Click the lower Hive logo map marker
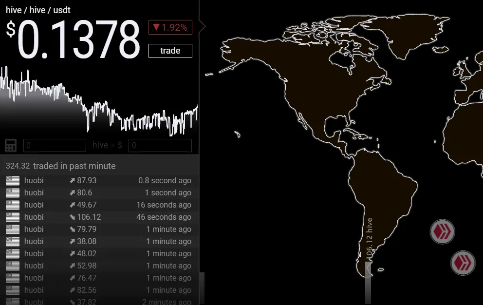 [x=463, y=263]
